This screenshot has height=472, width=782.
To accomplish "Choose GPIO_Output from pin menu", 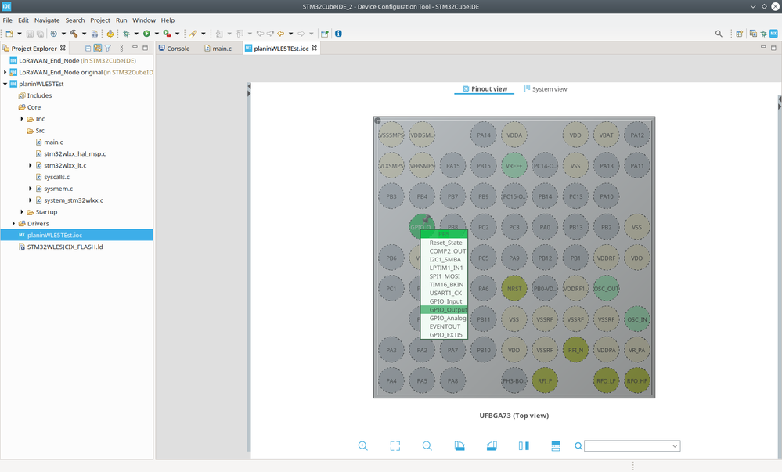I will [444, 310].
